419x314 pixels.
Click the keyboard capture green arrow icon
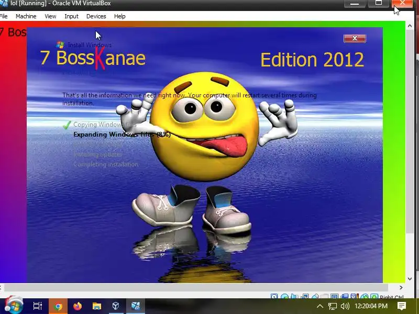tap(374, 296)
